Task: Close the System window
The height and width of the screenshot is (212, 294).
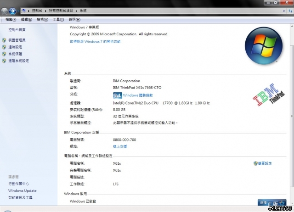Action: tap(287, 2)
